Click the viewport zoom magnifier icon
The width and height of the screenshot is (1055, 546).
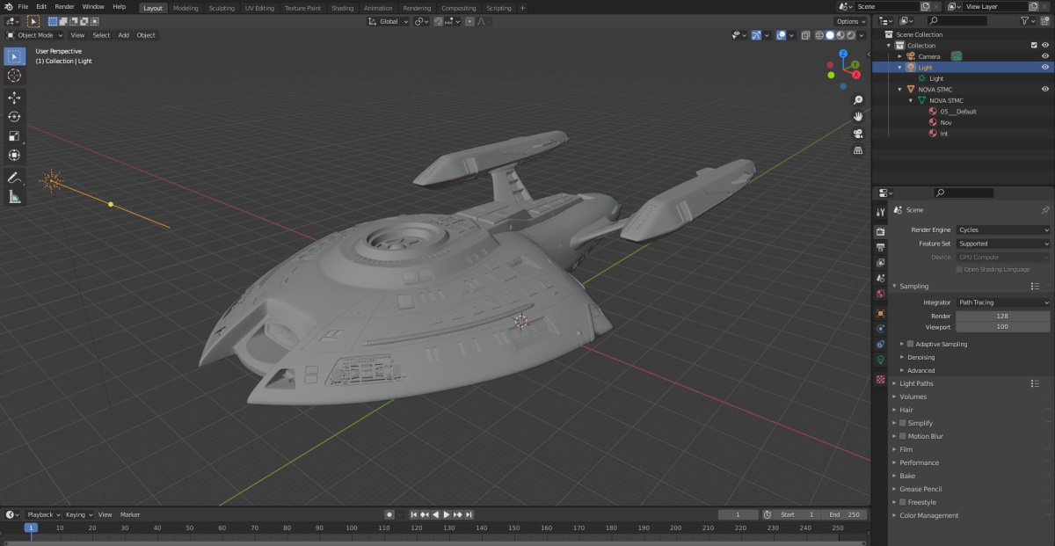(858, 100)
